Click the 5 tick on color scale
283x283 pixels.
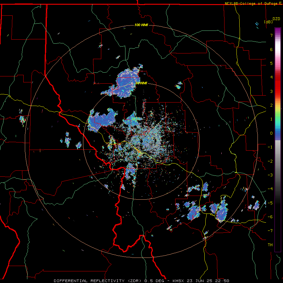coord(271,63)
